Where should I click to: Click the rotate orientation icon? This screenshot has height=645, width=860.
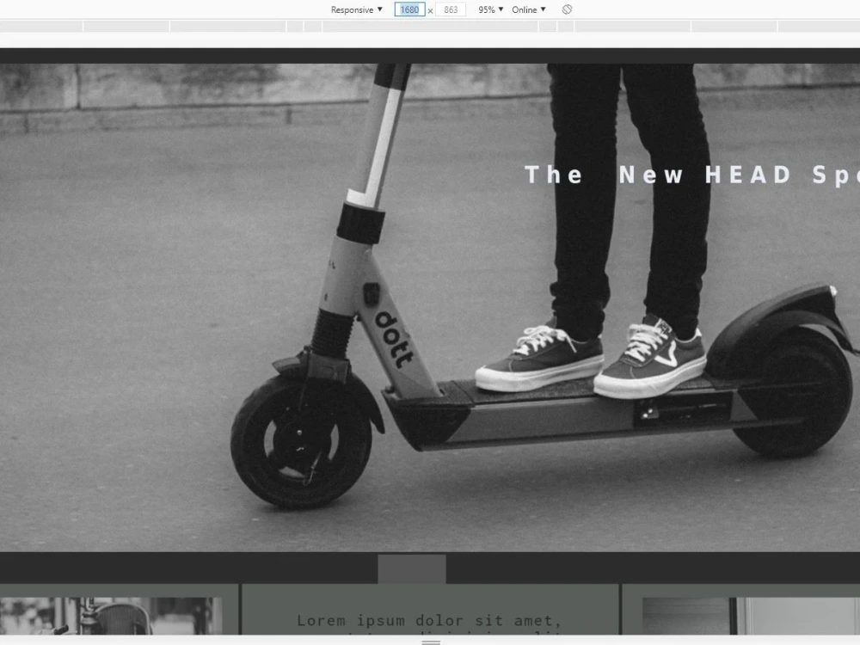567,9
